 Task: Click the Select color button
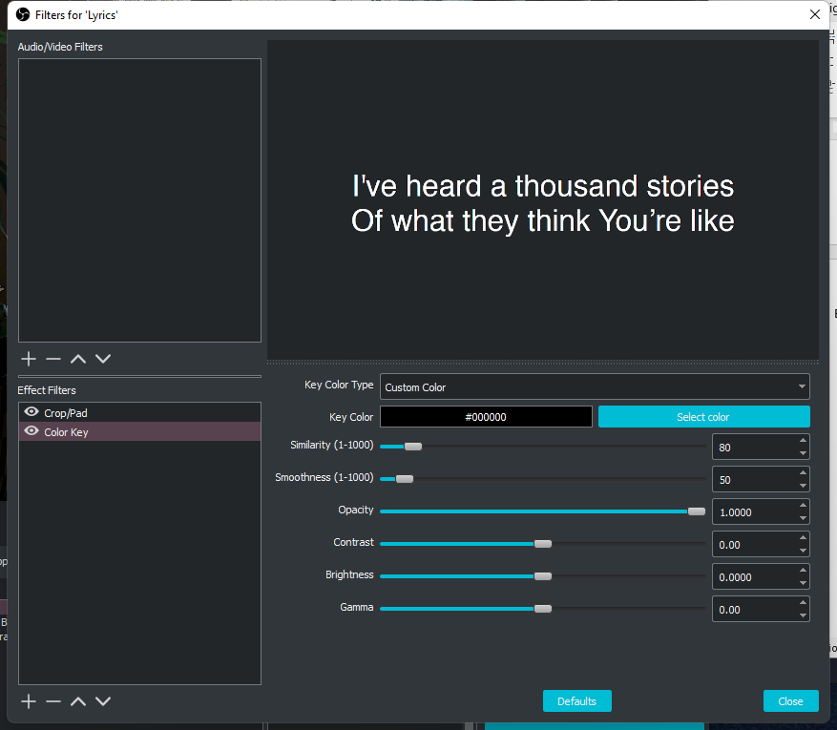703,417
